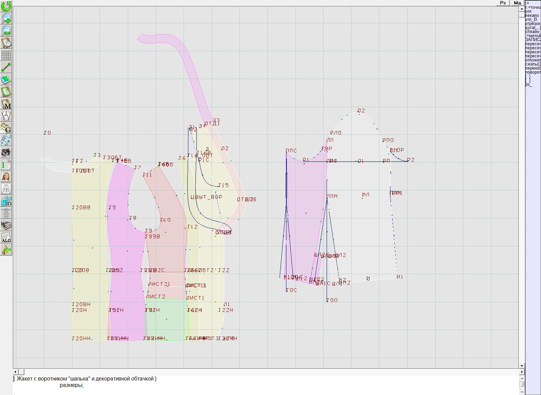Select the line segment tool
Screen dimensions: 541x395
[x=6, y=67]
